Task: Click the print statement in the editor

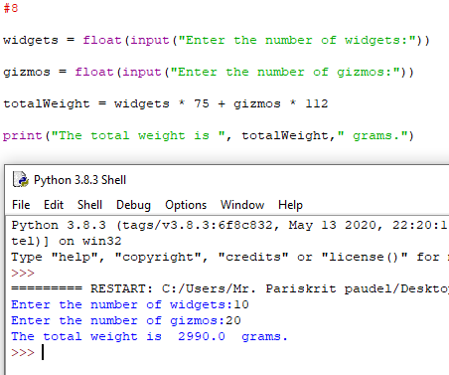Action: coord(209,135)
